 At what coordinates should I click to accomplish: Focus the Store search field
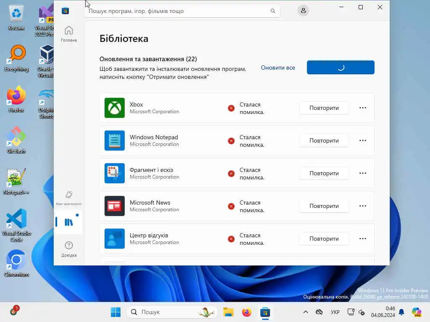click(x=182, y=11)
